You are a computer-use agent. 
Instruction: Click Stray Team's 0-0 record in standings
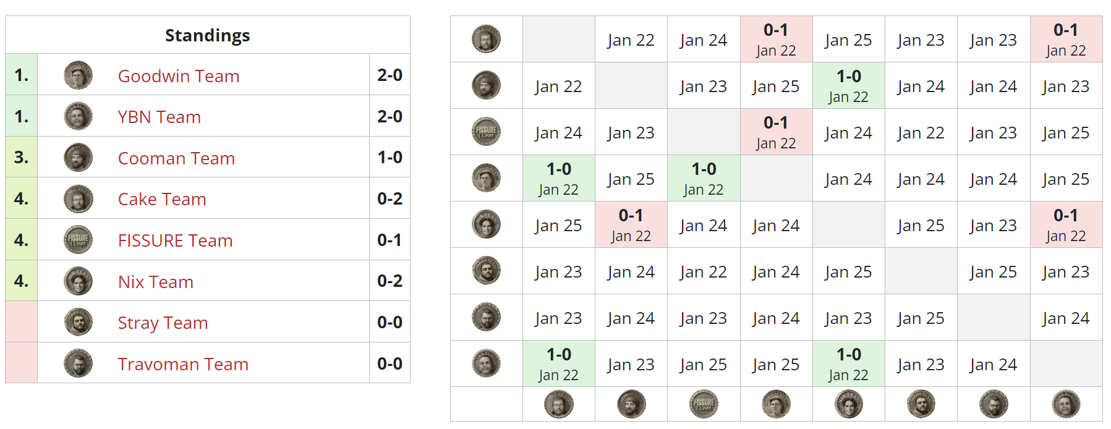point(389,322)
